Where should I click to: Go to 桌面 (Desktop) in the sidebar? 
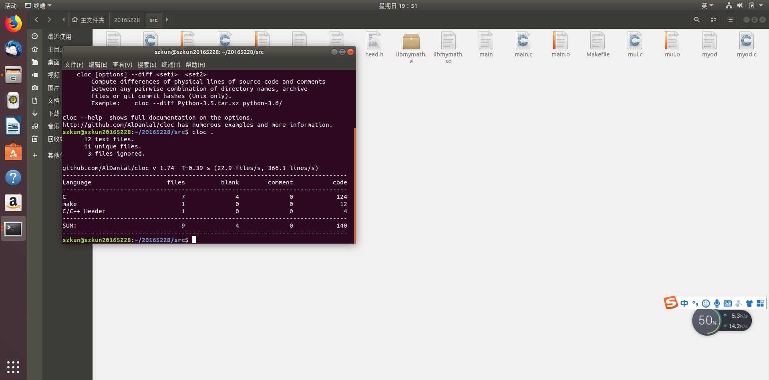pyautogui.click(x=53, y=62)
